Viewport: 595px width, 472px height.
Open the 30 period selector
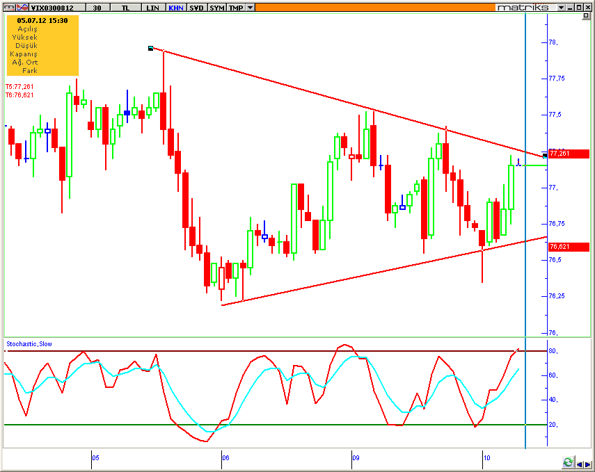pos(97,8)
